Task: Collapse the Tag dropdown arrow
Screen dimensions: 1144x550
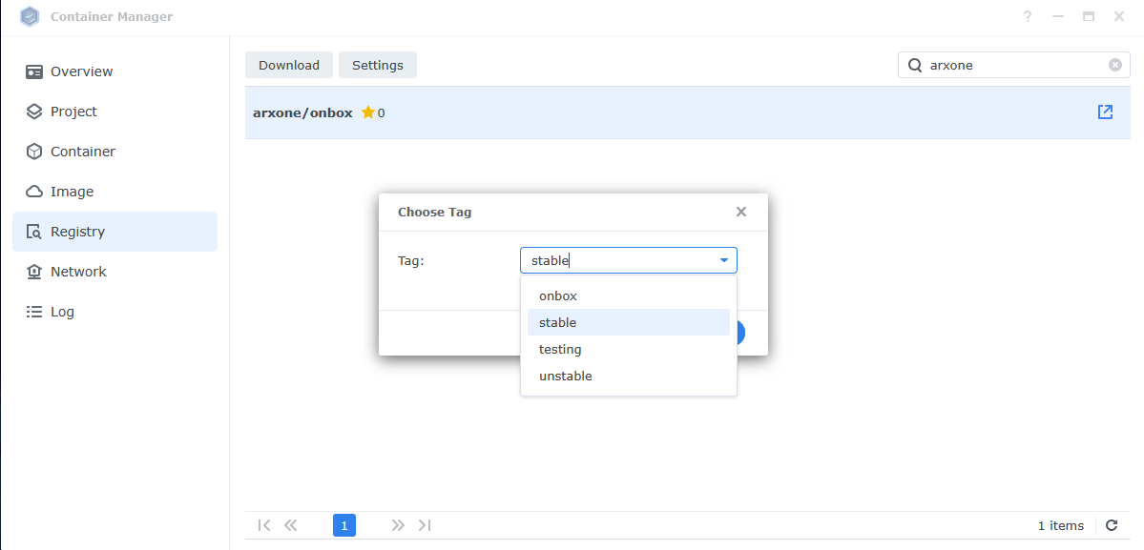Action: point(723,260)
